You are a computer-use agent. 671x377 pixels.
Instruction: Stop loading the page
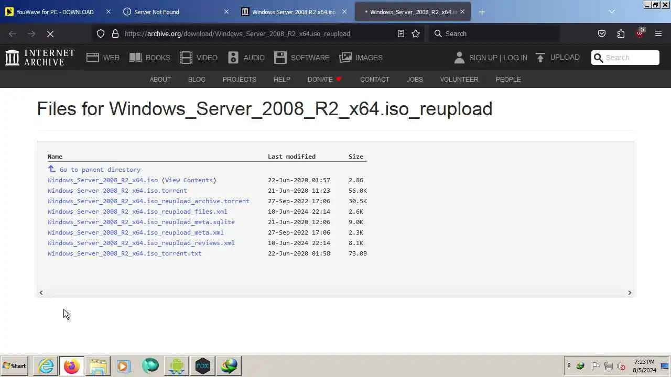coord(50,34)
